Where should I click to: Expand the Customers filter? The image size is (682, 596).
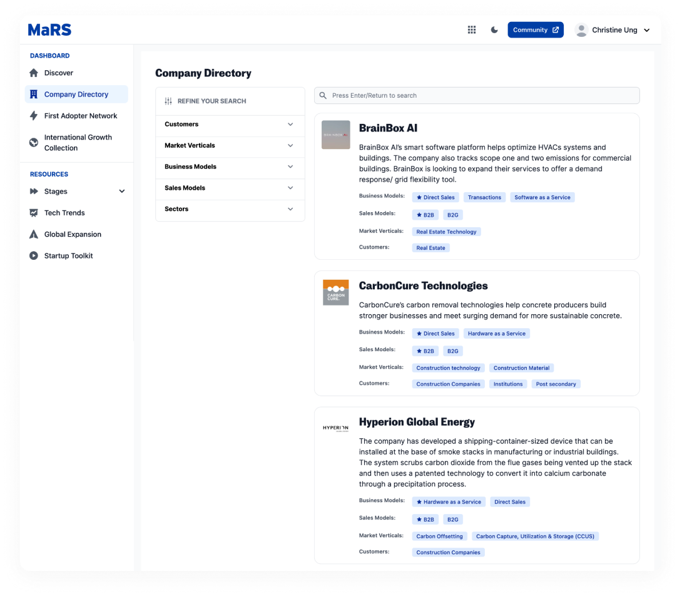tap(230, 125)
